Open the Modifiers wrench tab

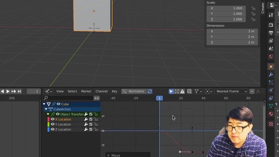(271, 75)
